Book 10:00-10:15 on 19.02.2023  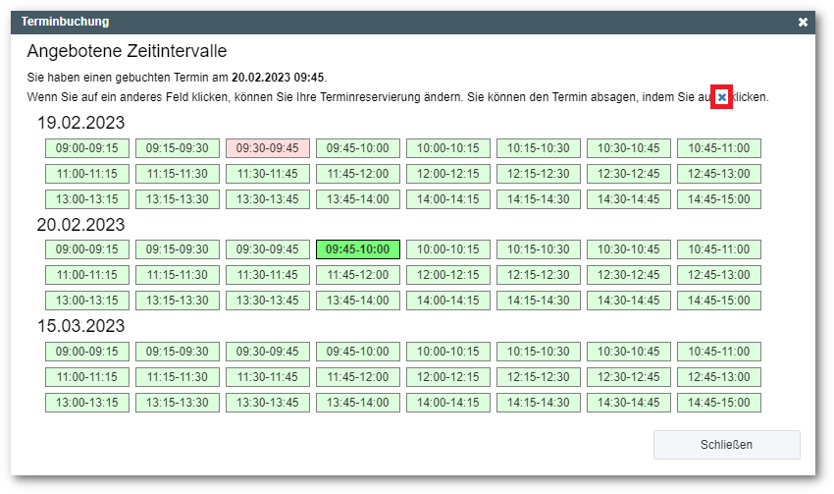pos(447,148)
